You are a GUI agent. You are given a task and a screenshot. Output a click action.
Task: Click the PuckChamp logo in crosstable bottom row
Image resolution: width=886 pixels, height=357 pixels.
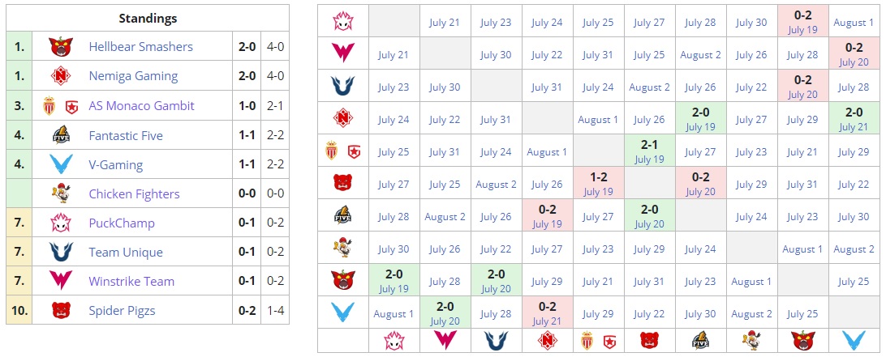coord(394,341)
